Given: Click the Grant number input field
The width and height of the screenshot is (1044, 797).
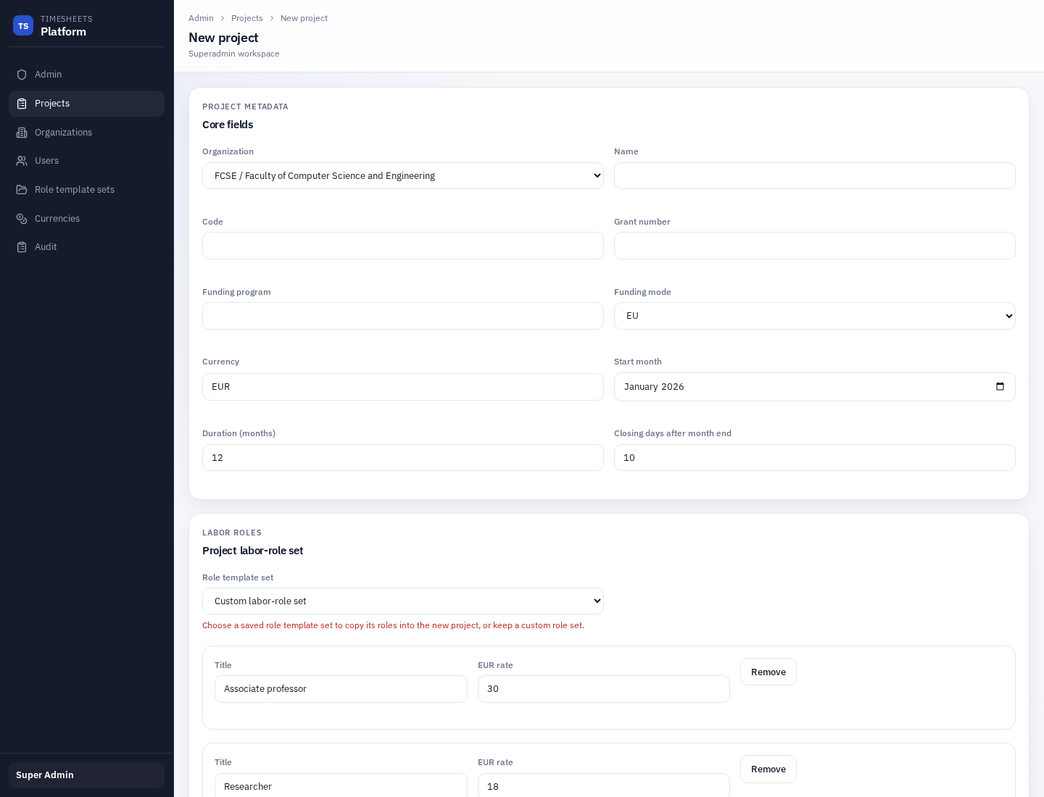Looking at the screenshot, I should [815, 246].
